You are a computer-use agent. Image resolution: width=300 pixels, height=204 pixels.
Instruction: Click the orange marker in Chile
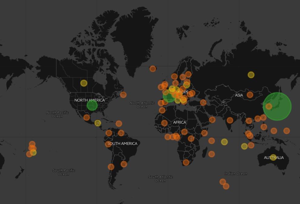tap(111, 167)
